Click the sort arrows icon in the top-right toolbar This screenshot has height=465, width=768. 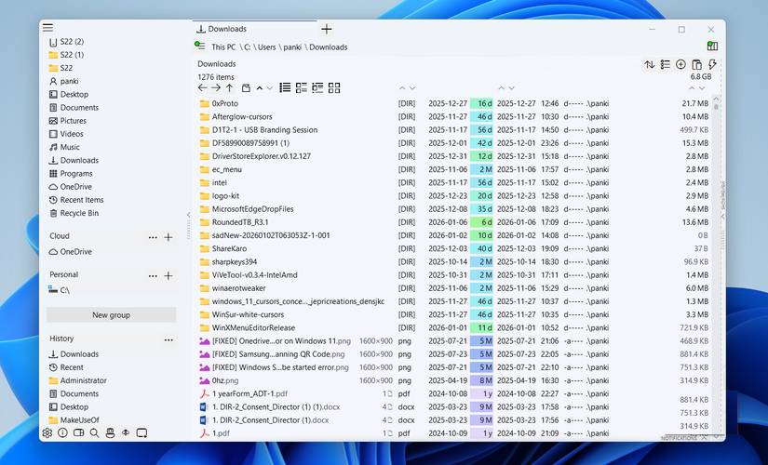649,64
